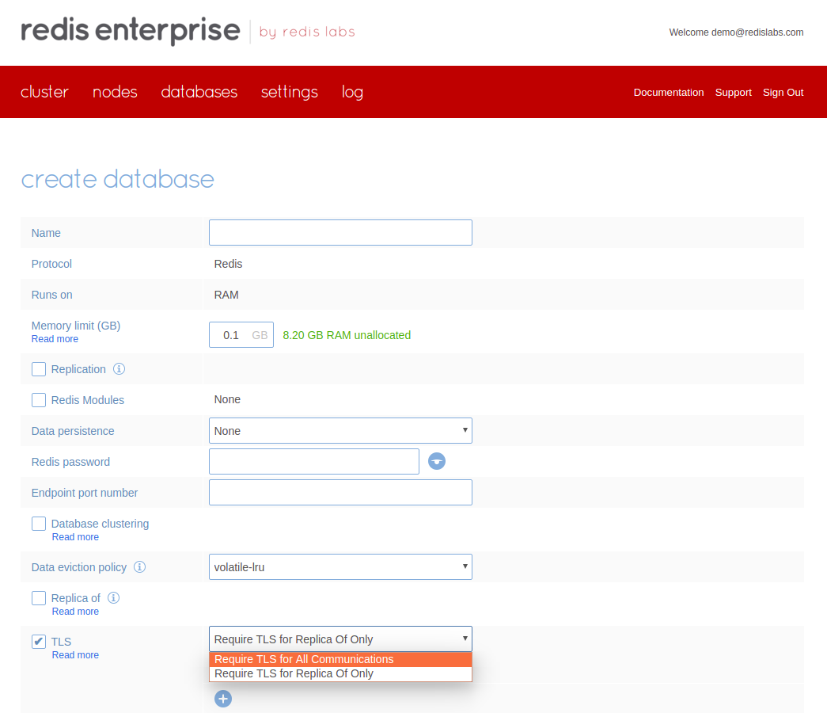Viewport: 827px width, 713px height.
Task: Click Read more under Memory limit
Action: [x=55, y=339]
